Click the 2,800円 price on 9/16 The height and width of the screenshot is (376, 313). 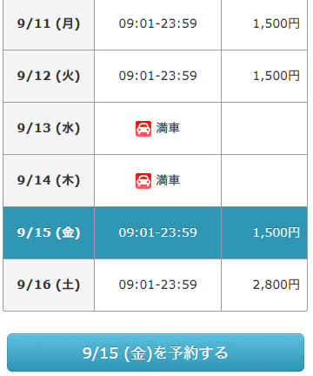coord(276,285)
